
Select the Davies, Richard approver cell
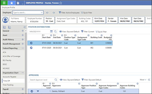tap(58, 91)
